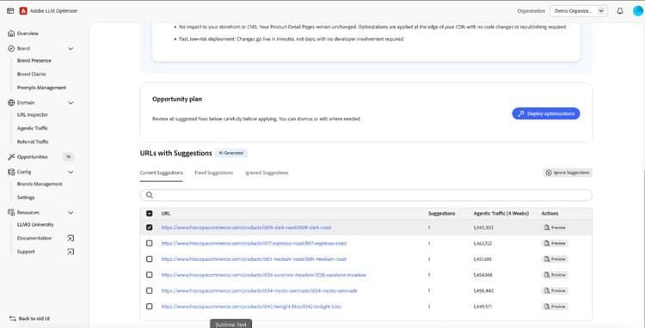Open the mystic-serenade product URL link
This screenshot has height=328, width=645.
click(259, 290)
